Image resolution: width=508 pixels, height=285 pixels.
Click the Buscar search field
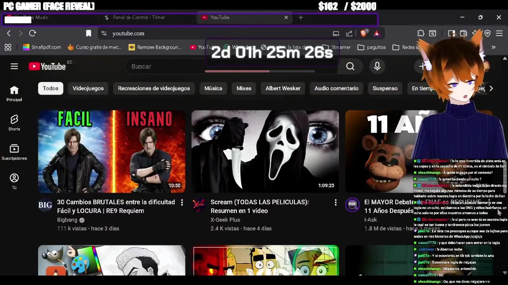click(231, 66)
